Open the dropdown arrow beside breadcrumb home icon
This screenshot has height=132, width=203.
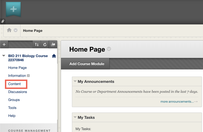16,30
